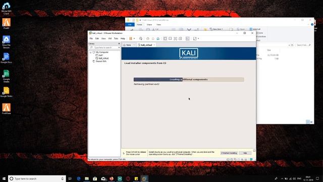The width and height of the screenshot is (323, 182).
Task: Open Windows Start menu
Action: [x=4, y=178]
